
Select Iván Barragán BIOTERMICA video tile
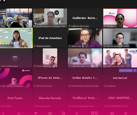(120, 38)
